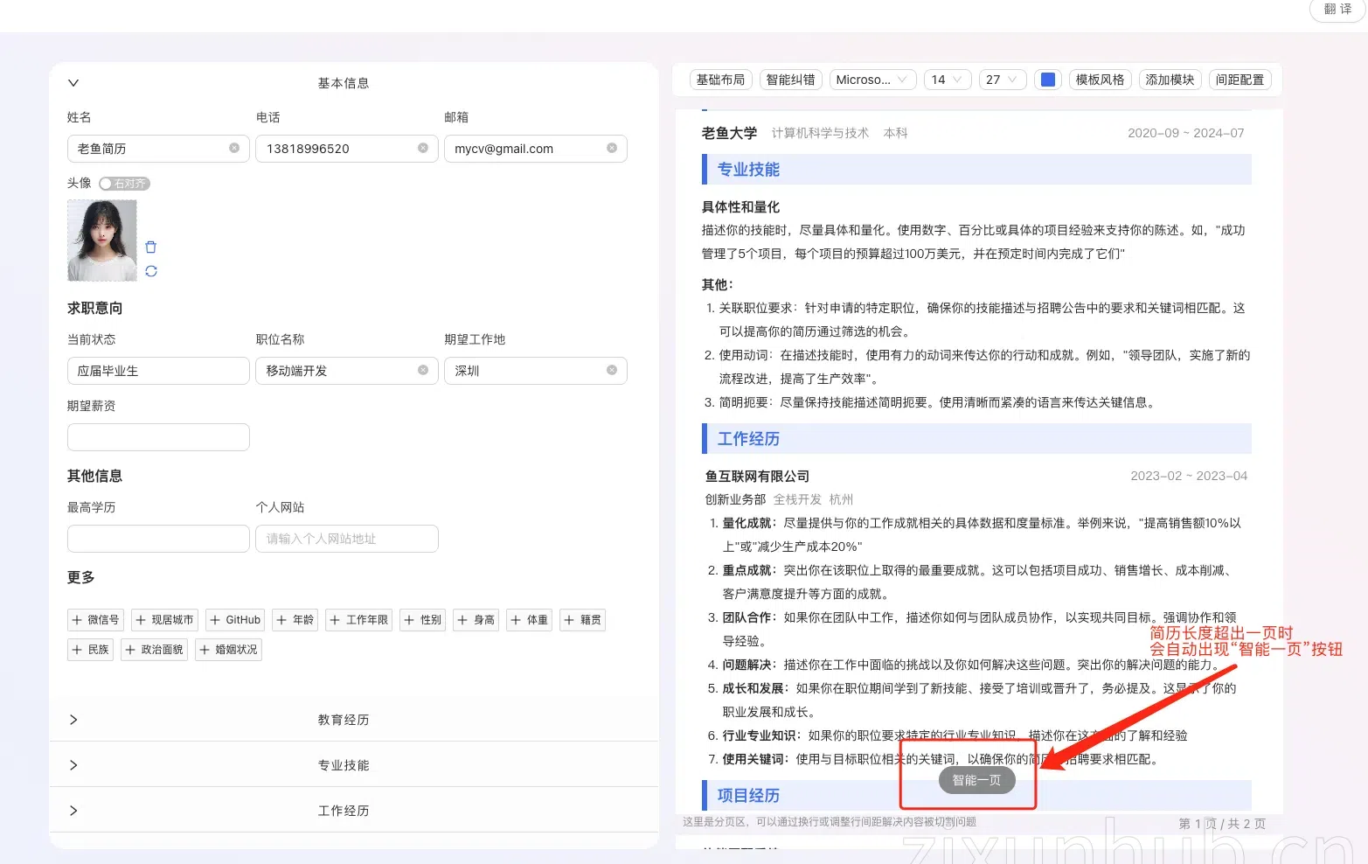Viewport: 1368px width, 864px height.
Task: Click the 具体性和量化 subheading
Action: (740, 207)
